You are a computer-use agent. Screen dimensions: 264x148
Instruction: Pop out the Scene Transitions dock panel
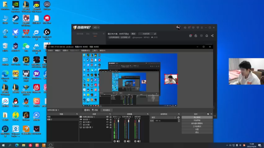pyautogui.click(x=179, y=114)
